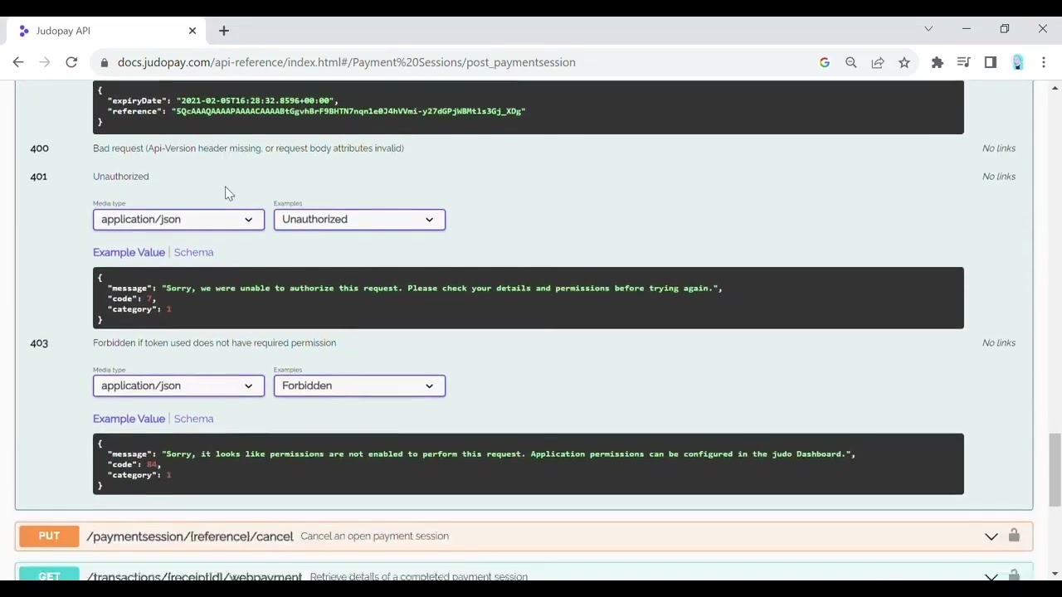Viewport: 1062px width, 597px height.
Task: Click the PUT method badge
Action: 49,536
